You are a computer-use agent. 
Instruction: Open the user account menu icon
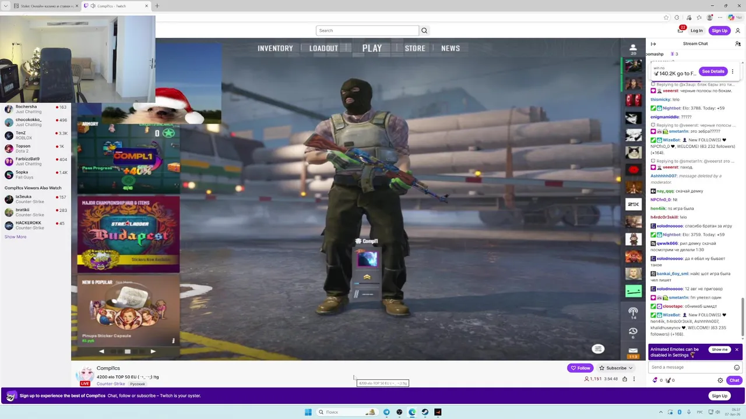point(738,30)
